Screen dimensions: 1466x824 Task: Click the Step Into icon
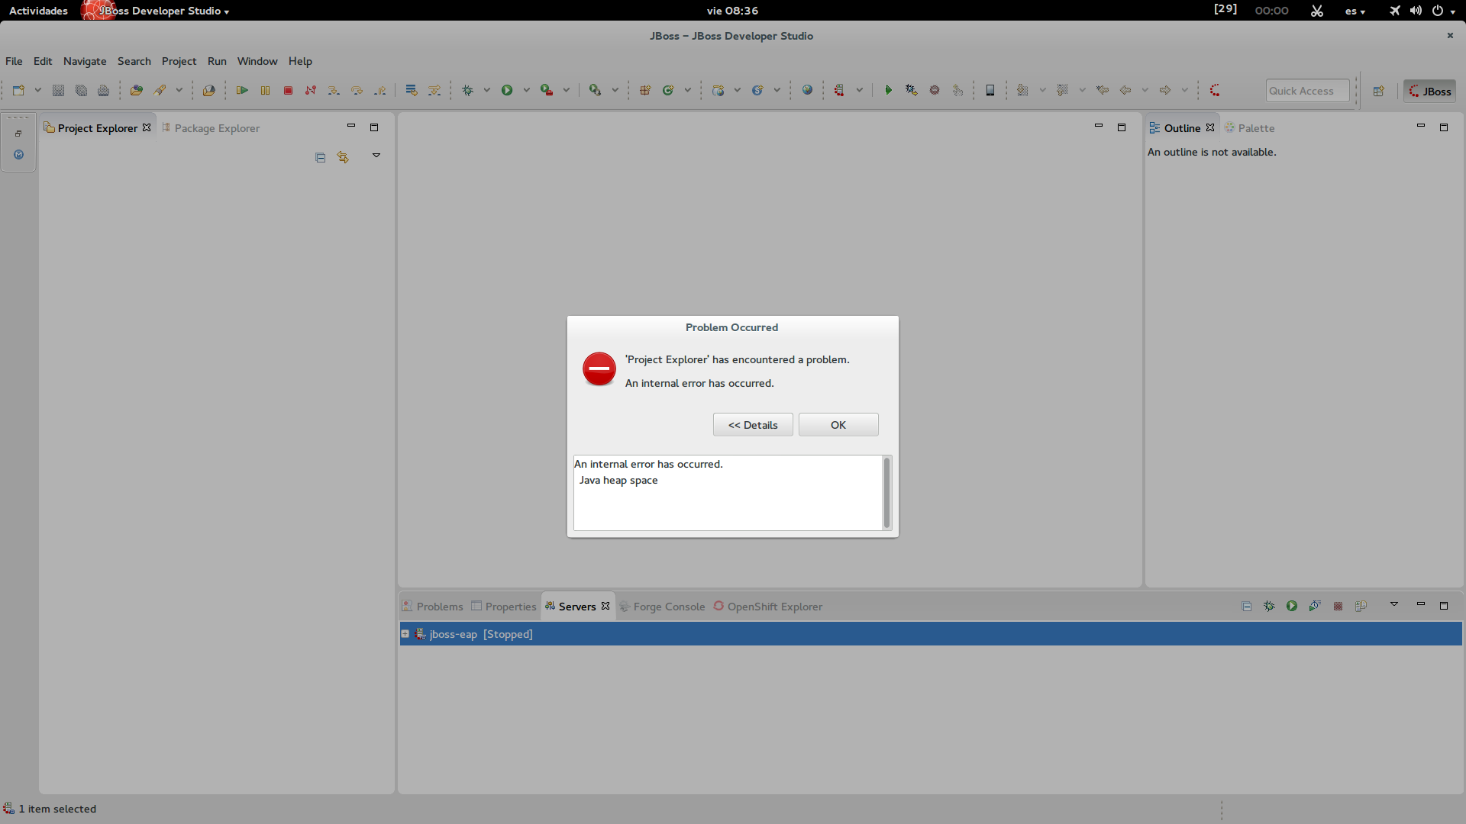[334, 90]
